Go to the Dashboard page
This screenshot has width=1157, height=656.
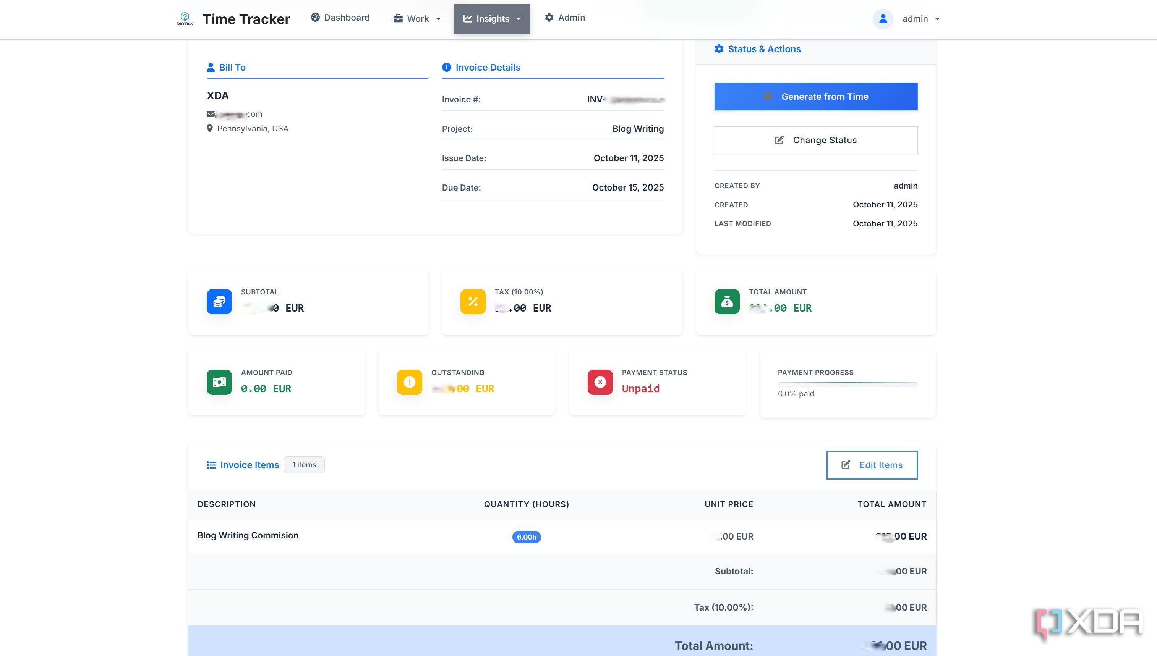(x=340, y=18)
